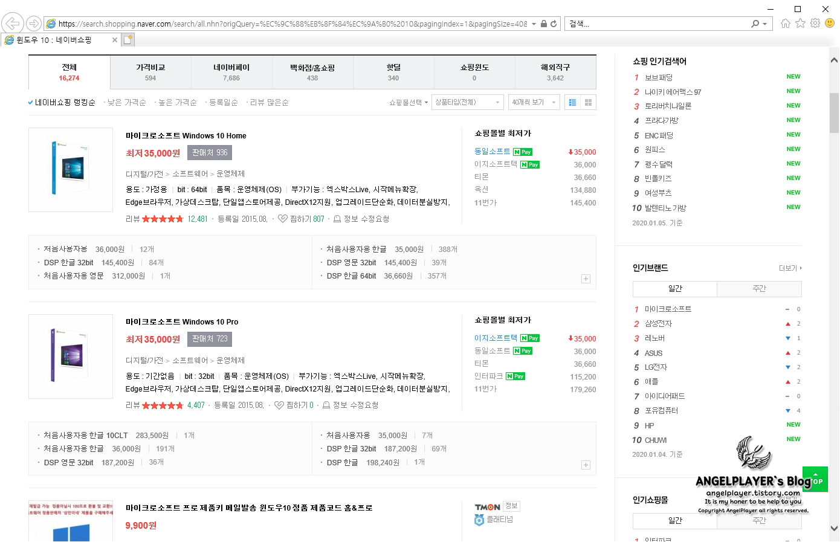Open Windows 10 Home product thumbnail
Viewport: 840px width, 542px height.
click(x=71, y=170)
